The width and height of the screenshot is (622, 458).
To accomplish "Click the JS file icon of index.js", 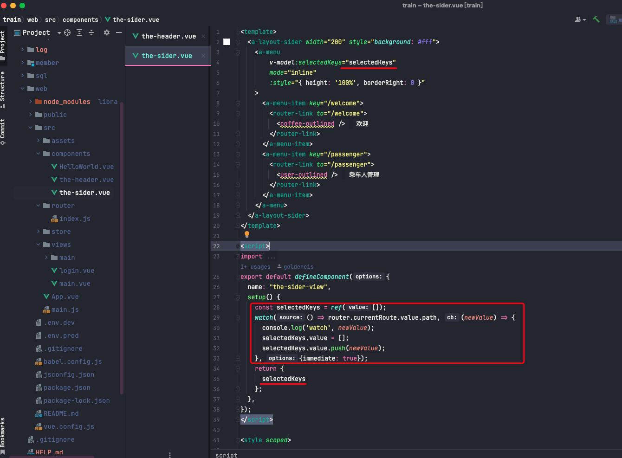I will [54, 219].
